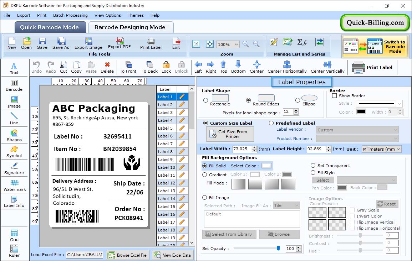Select the Barcode tool in sidebar
Viewport: 412px width, 261px height.
click(x=14, y=85)
